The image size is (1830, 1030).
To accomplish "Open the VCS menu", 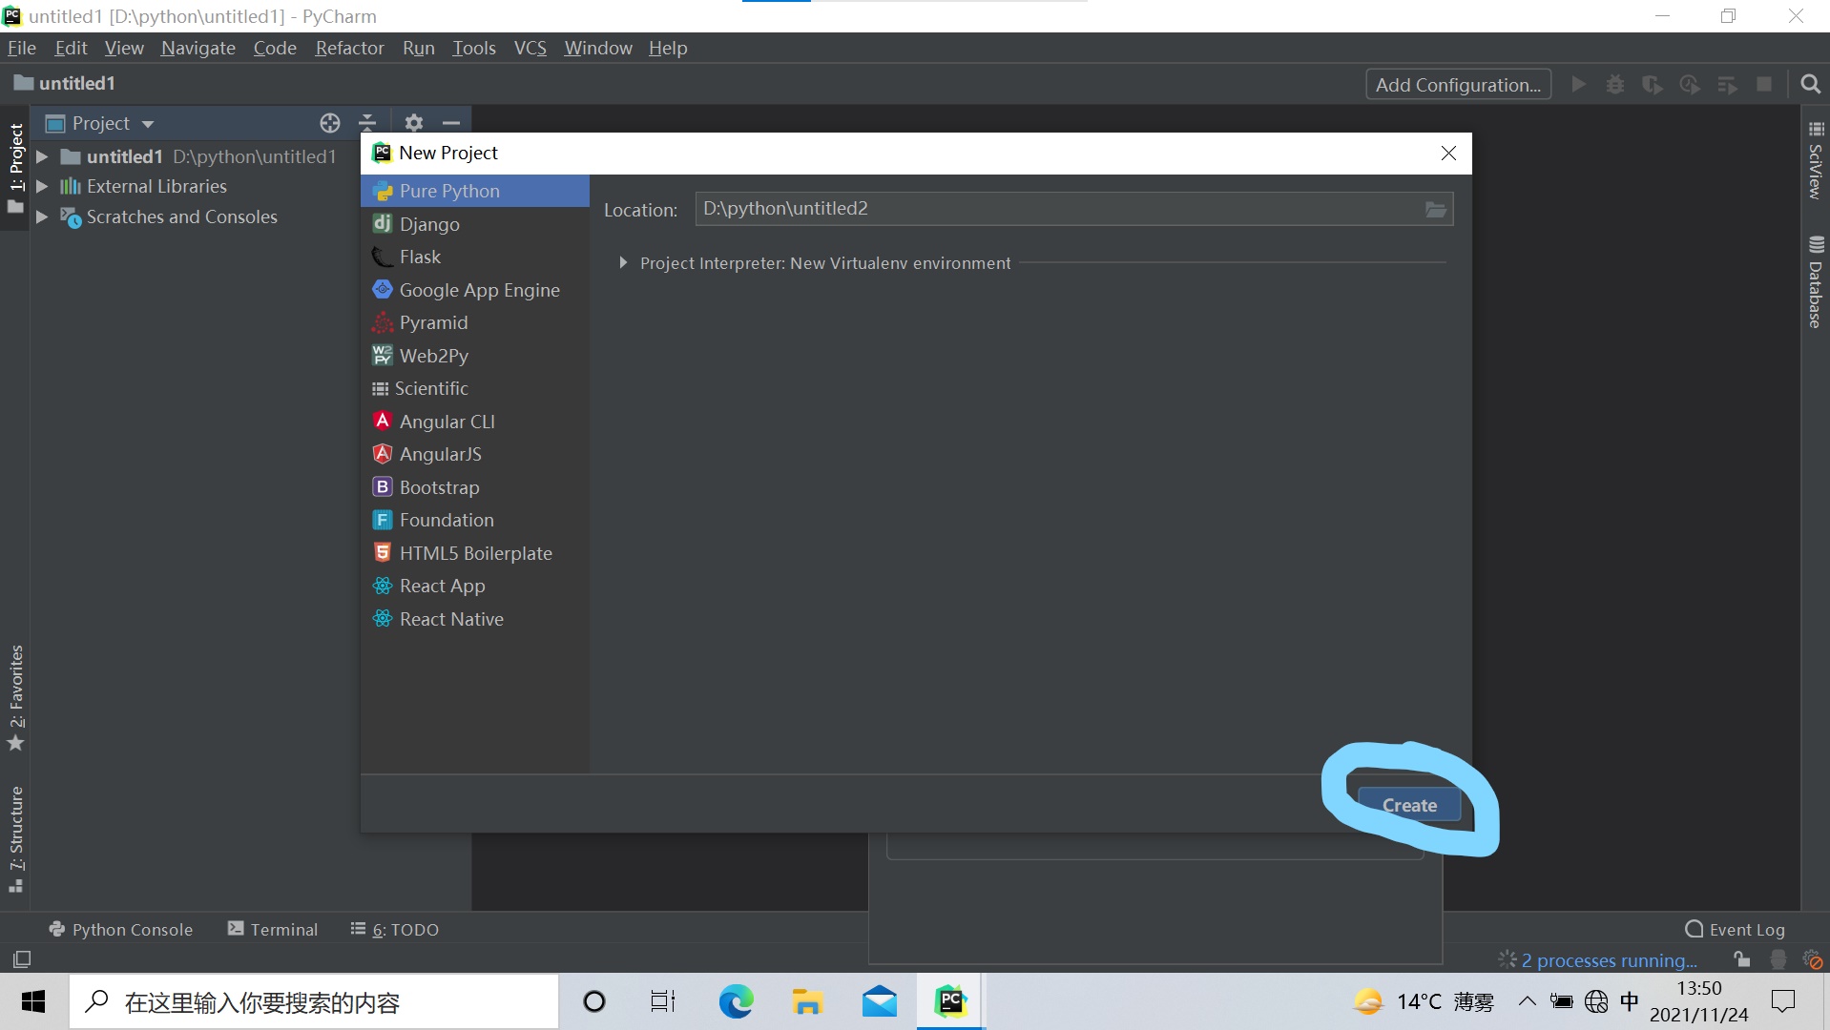I will tap(530, 48).
